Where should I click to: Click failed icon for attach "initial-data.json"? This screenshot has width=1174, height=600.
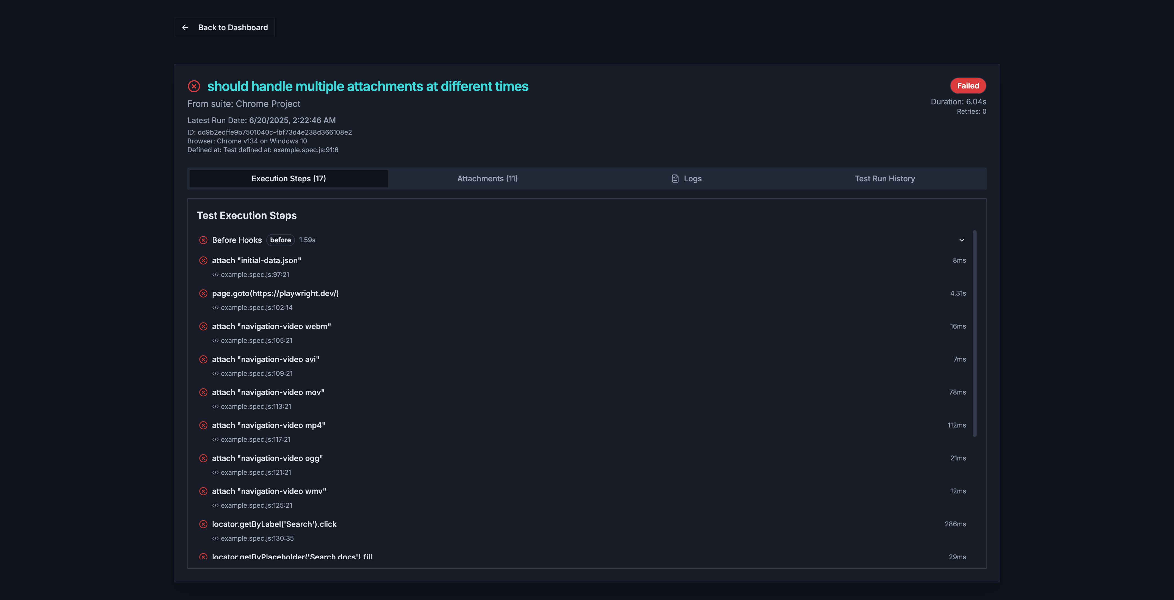click(x=203, y=261)
